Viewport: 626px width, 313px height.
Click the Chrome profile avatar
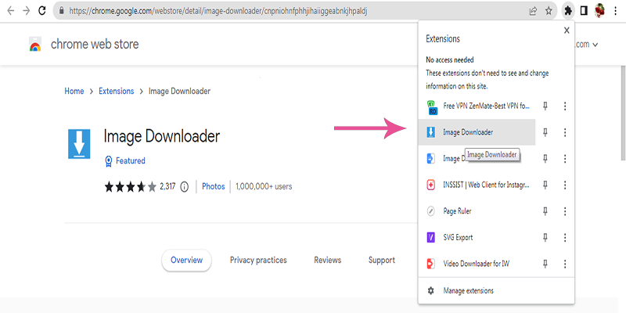pyautogui.click(x=600, y=11)
